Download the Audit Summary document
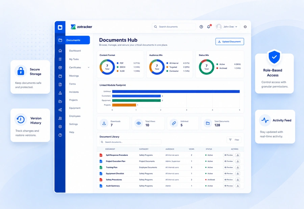304x209 pixels. (238, 186)
